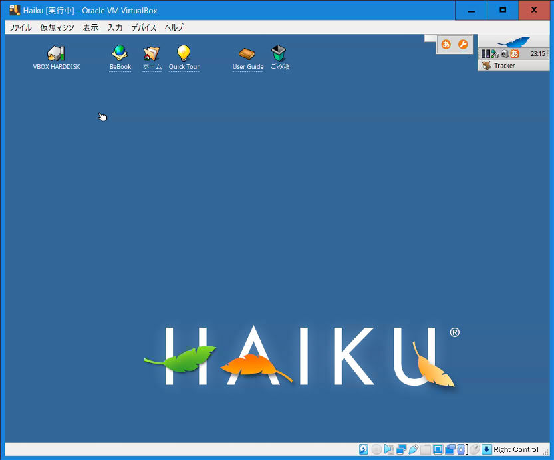Click the recording overlapping-screens indicator in status bar
The width and height of the screenshot is (554, 460).
pos(450,449)
